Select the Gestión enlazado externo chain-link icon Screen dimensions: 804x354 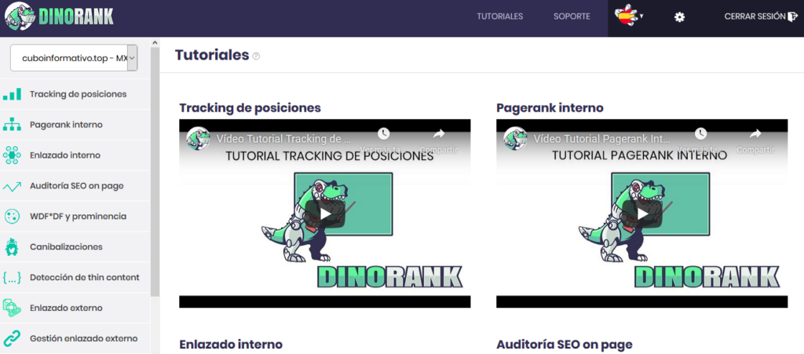tap(12, 338)
